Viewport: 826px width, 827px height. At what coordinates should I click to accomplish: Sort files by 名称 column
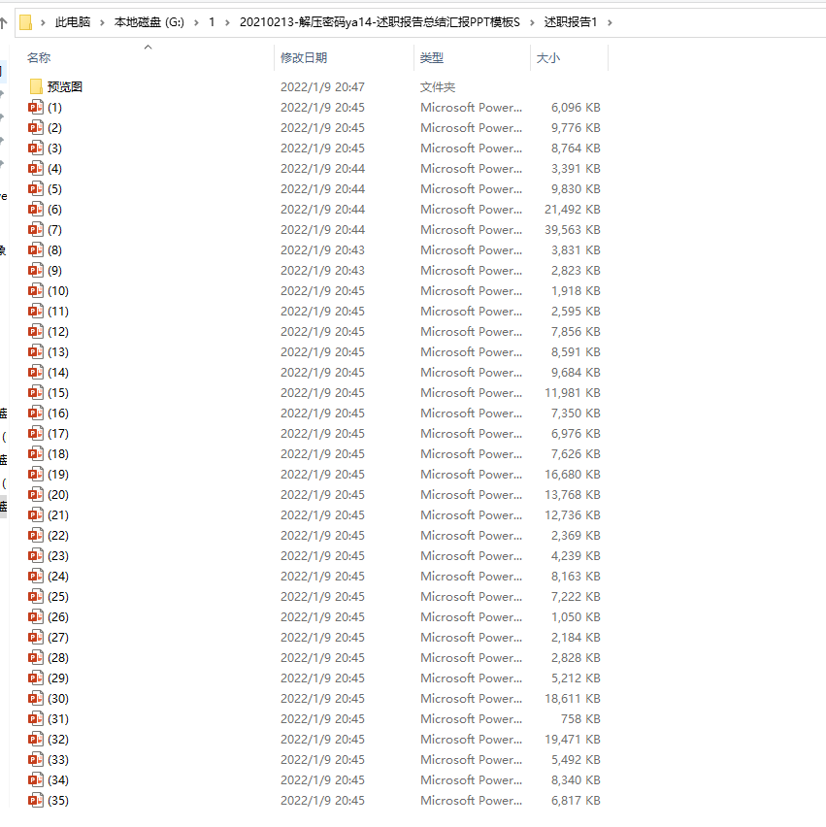coord(39,57)
